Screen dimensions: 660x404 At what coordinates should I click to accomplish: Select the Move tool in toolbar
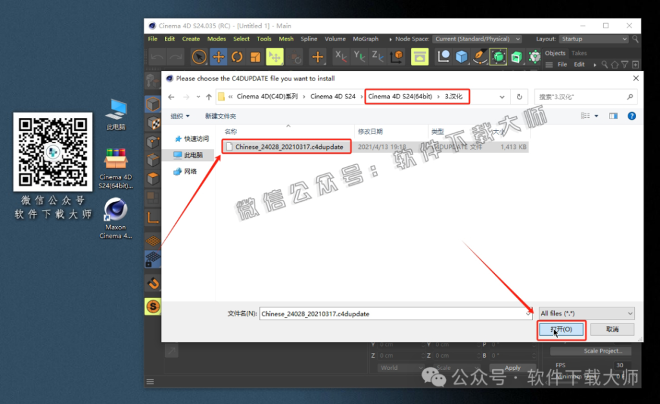point(218,57)
